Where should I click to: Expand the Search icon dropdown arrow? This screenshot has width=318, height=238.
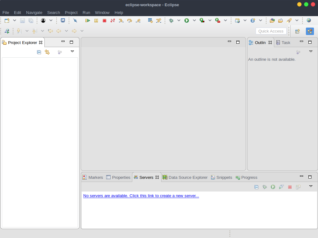point(297,20)
